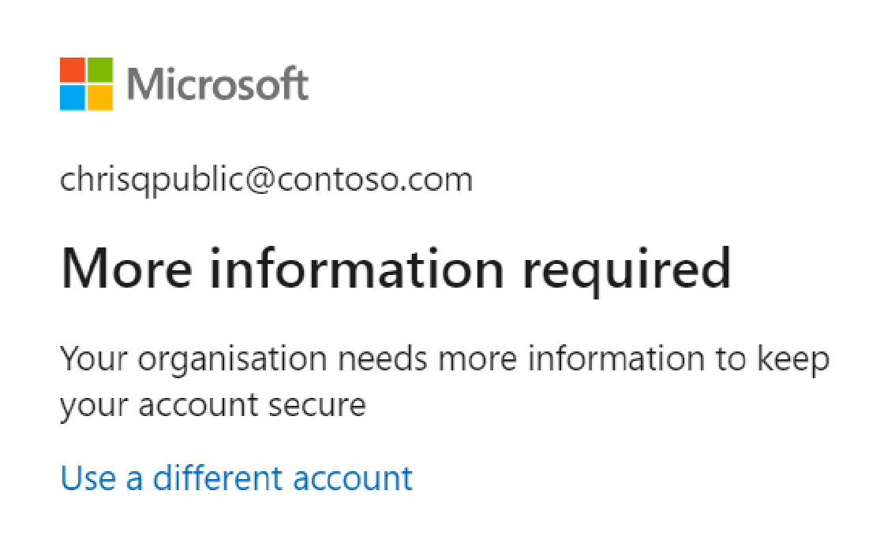Click the word 'required' in the heading
The height and width of the screenshot is (539, 895).
point(627,270)
